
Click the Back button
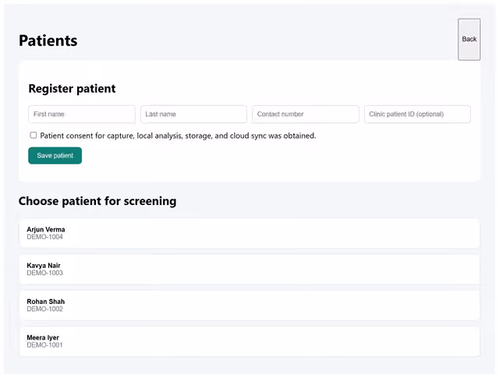coord(469,39)
